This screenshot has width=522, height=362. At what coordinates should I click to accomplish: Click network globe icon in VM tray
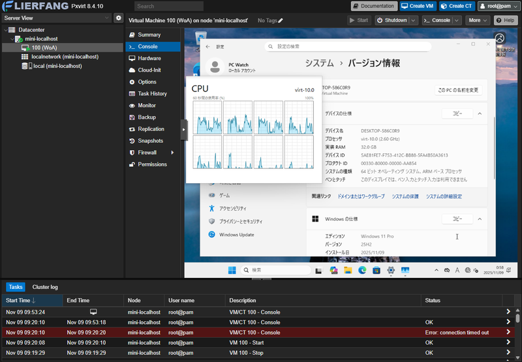click(x=467, y=270)
